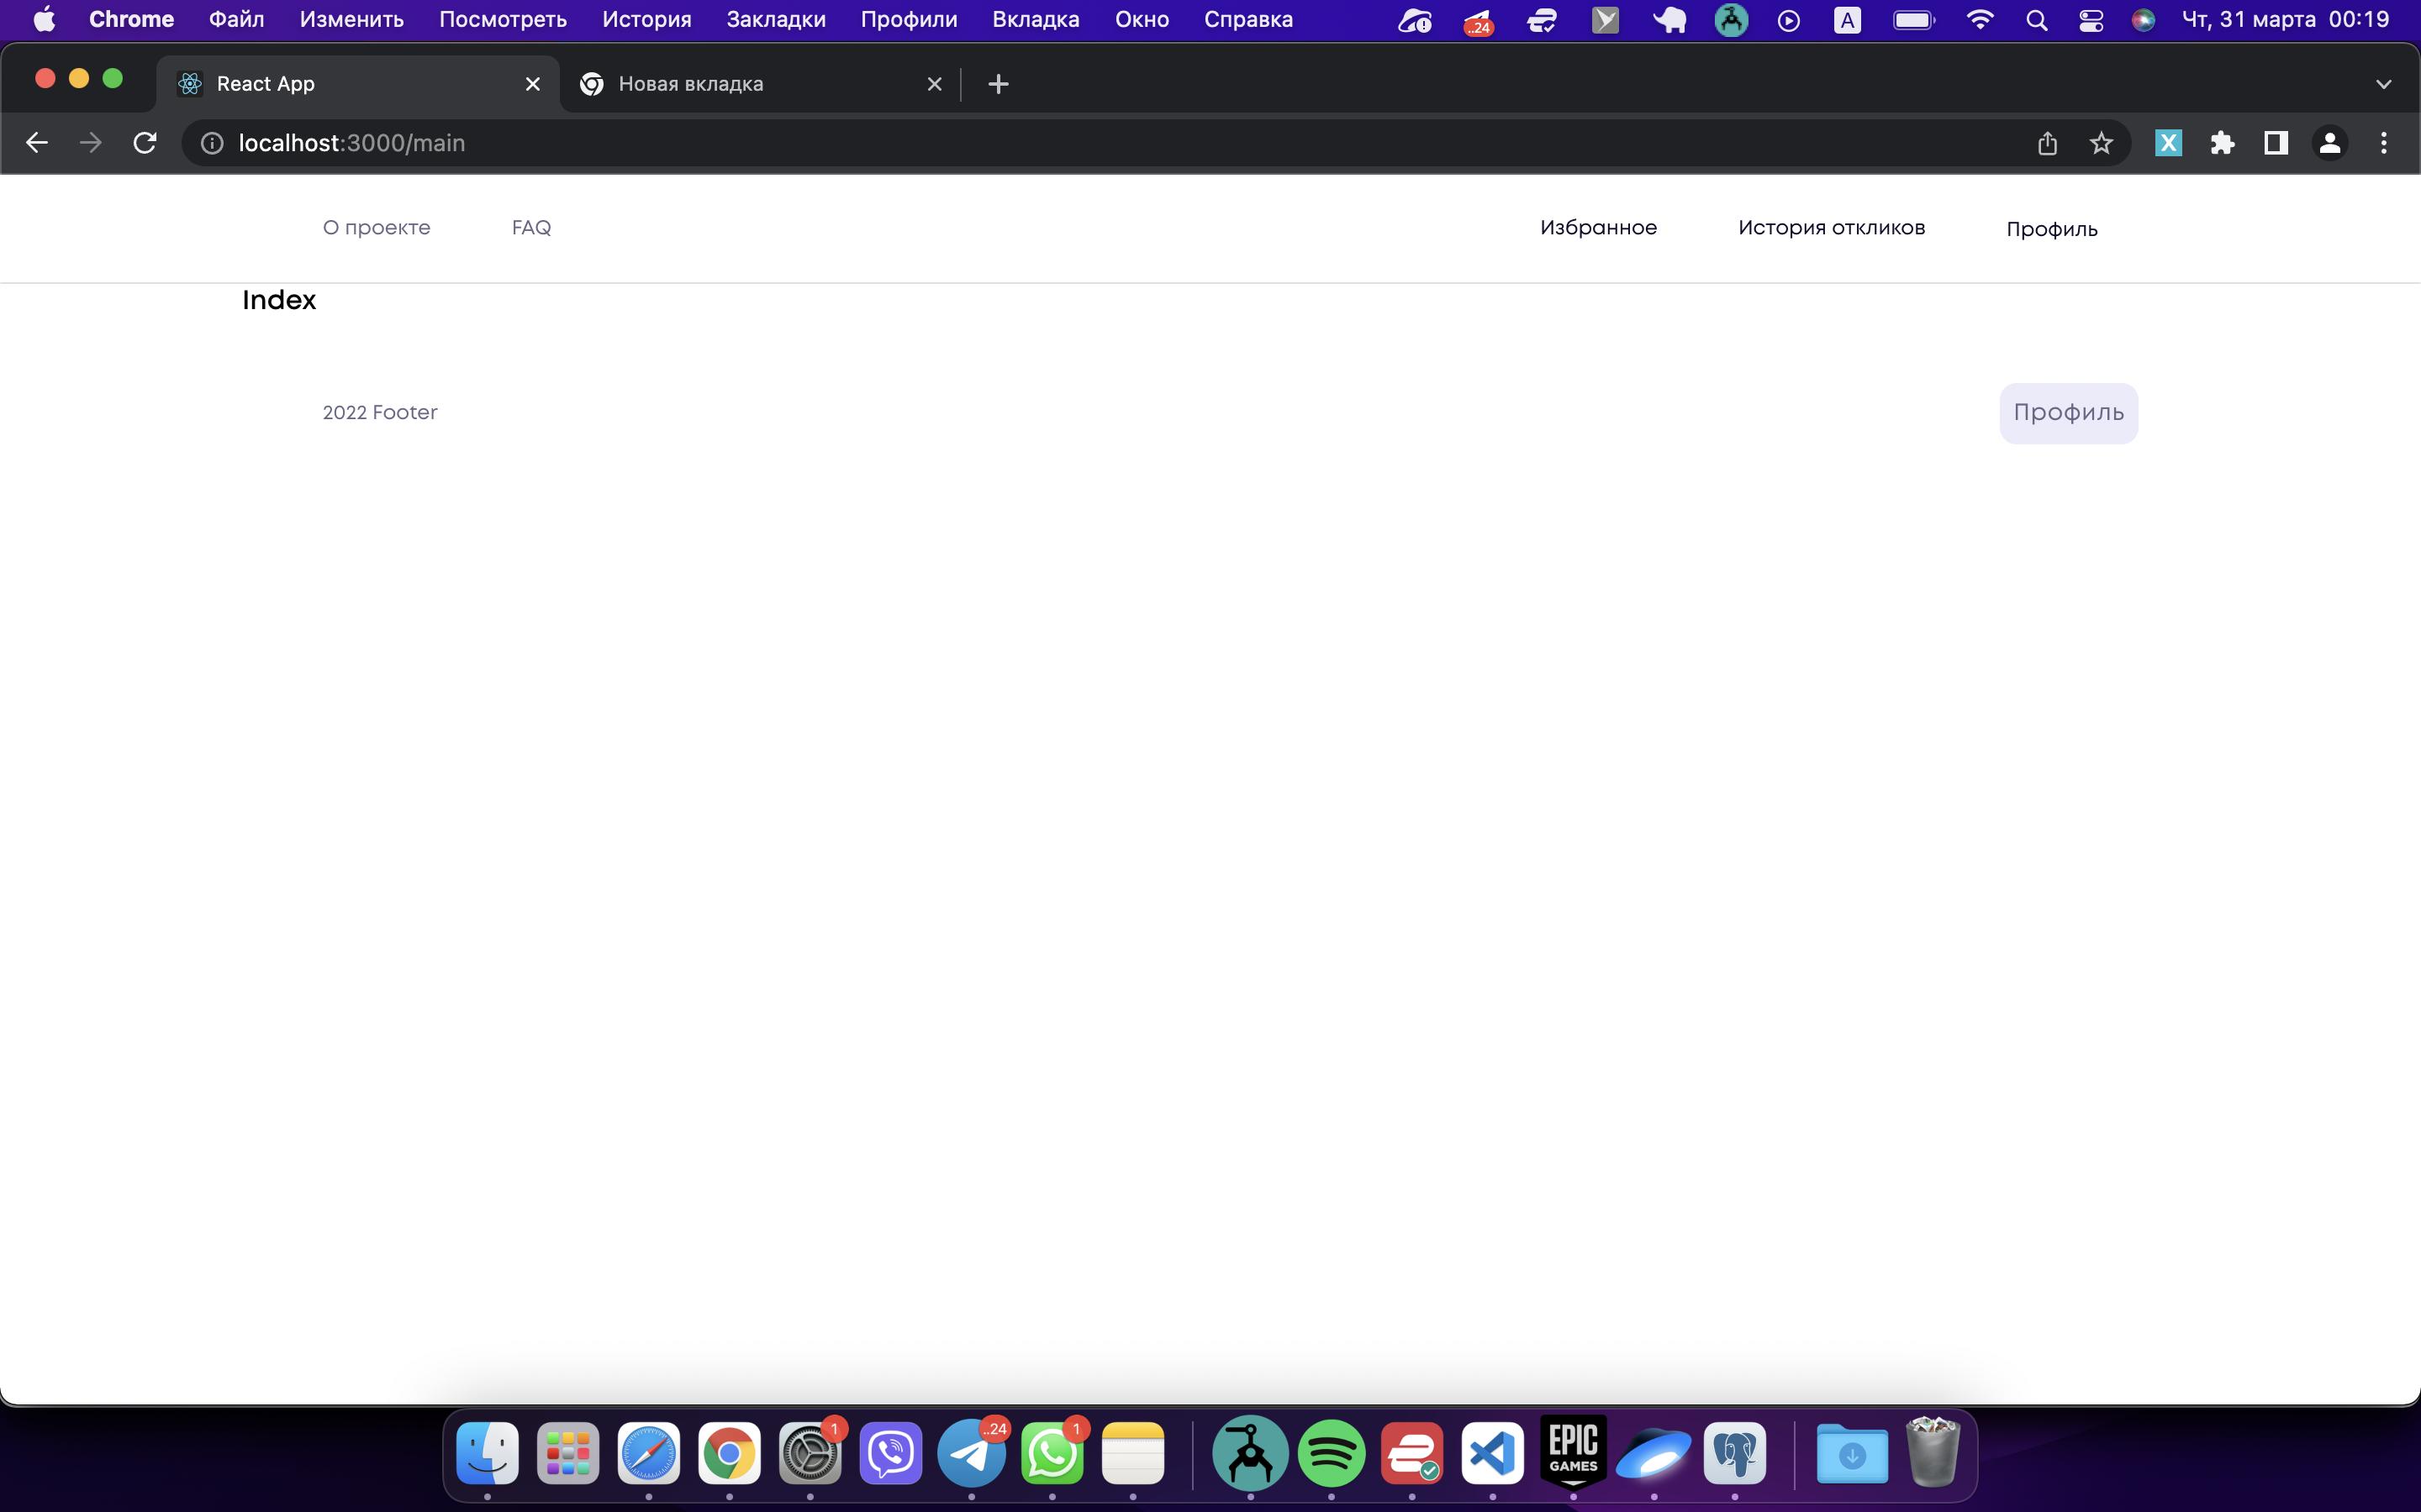The width and height of the screenshot is (2421, 1512).
Task: Bookmark this page with the star icon
Action: (x=2101, y=143)
